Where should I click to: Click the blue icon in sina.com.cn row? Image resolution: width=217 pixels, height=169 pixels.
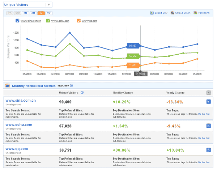point(208,102)
